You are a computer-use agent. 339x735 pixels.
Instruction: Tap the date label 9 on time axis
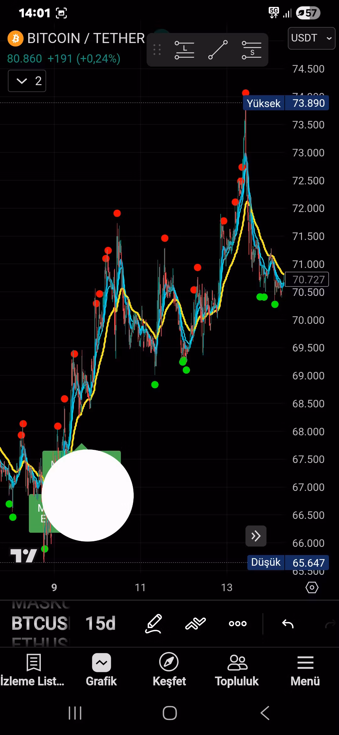54,587
